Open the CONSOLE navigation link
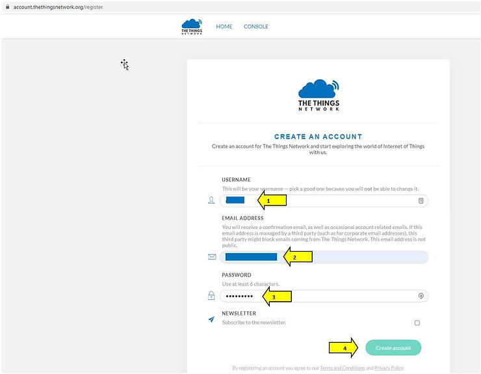 [256, 27]
